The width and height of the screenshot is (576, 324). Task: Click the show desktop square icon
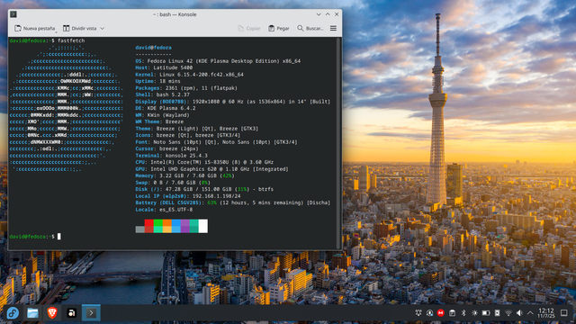tap(564, 313)
